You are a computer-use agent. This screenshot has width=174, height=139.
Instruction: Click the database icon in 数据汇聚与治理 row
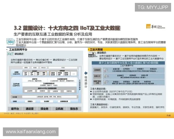pyautogui.click(x=106, y=82)
